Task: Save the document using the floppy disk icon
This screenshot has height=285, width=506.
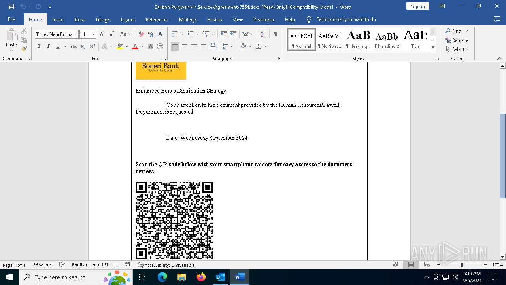Action: pyautogui.click(x=11, y=7)
